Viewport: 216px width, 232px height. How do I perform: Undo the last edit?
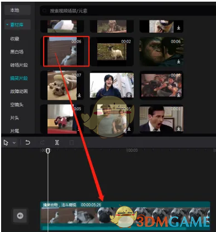pyautogui.click(x=28, y=142)
